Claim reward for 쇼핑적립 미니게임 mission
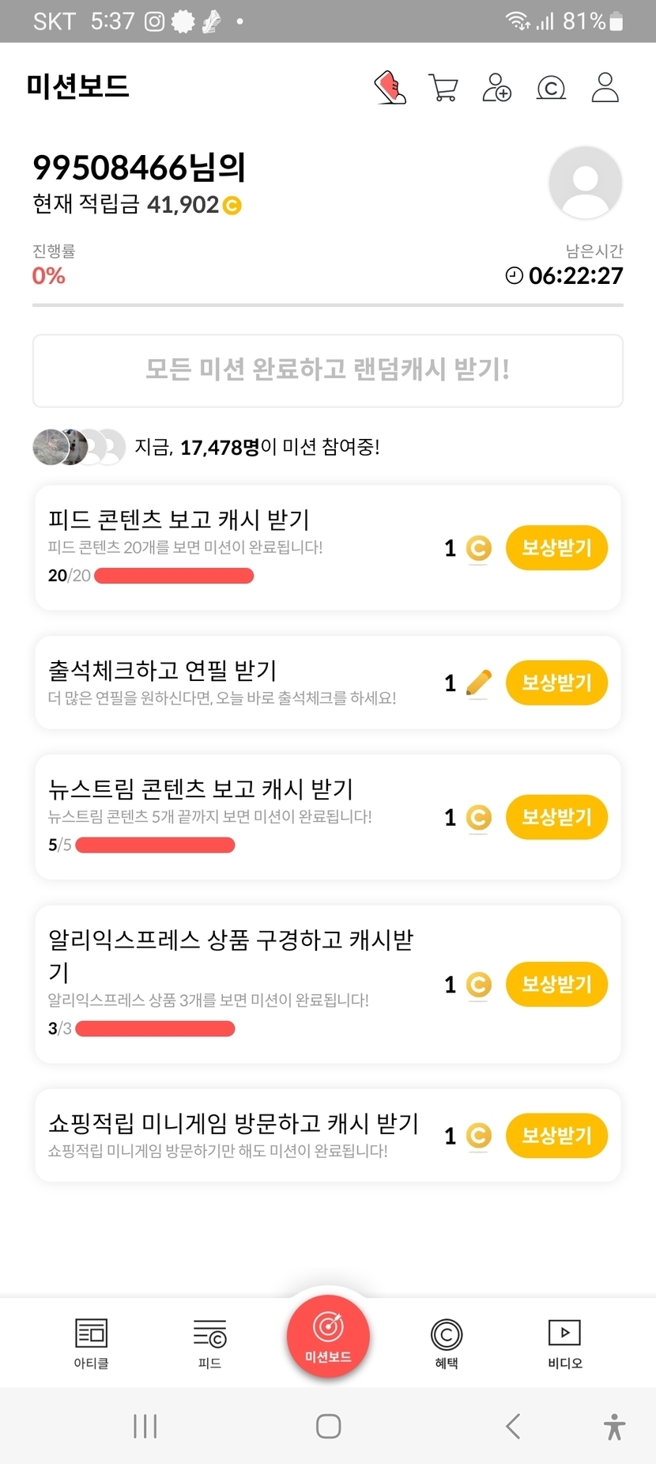 556,1135
